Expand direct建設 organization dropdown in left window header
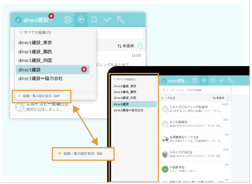This screenshot has height=184, width=252. point(51,20)
